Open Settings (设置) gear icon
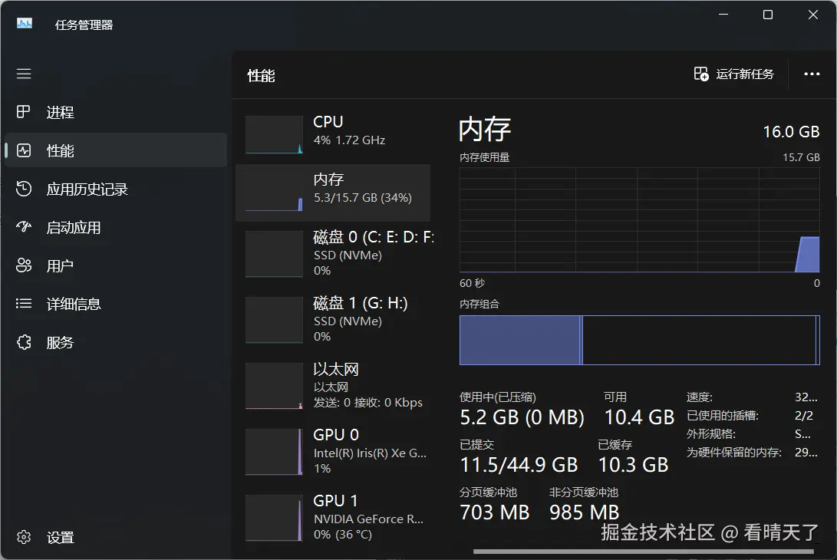This screenshot has width=837, height=560. click(24, 537)
